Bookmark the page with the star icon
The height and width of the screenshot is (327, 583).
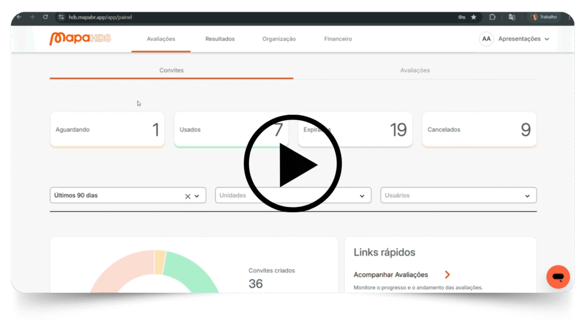474,17
